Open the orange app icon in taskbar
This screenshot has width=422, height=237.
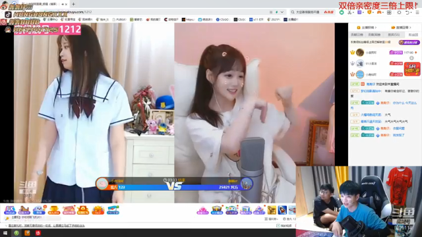(27, 233)
